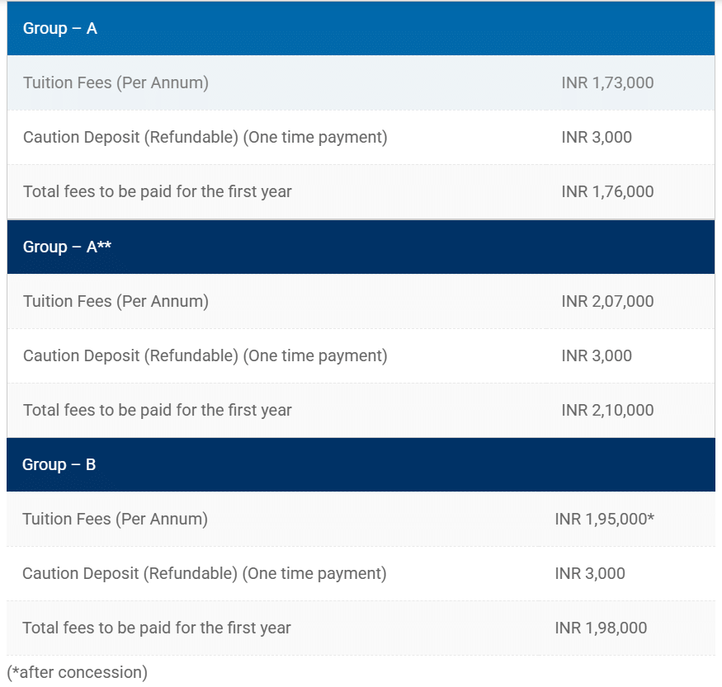The height and width of the screenshot is (687, 722).
Task: Click Group A Caution Deposit label
Action: pyautogui.click(x=205, y=137)
